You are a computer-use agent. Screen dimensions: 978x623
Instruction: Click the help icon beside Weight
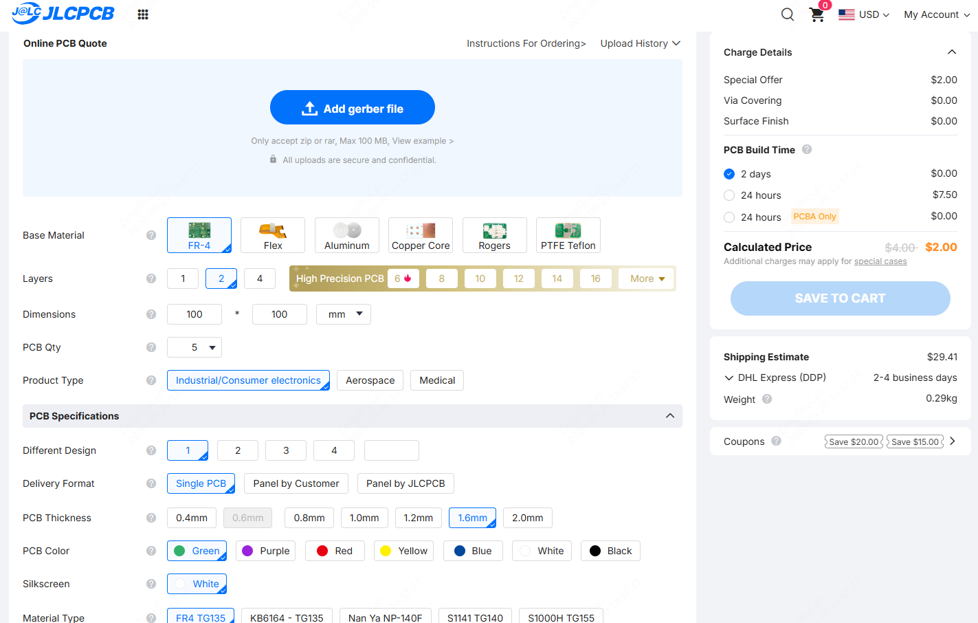point(767,399)
